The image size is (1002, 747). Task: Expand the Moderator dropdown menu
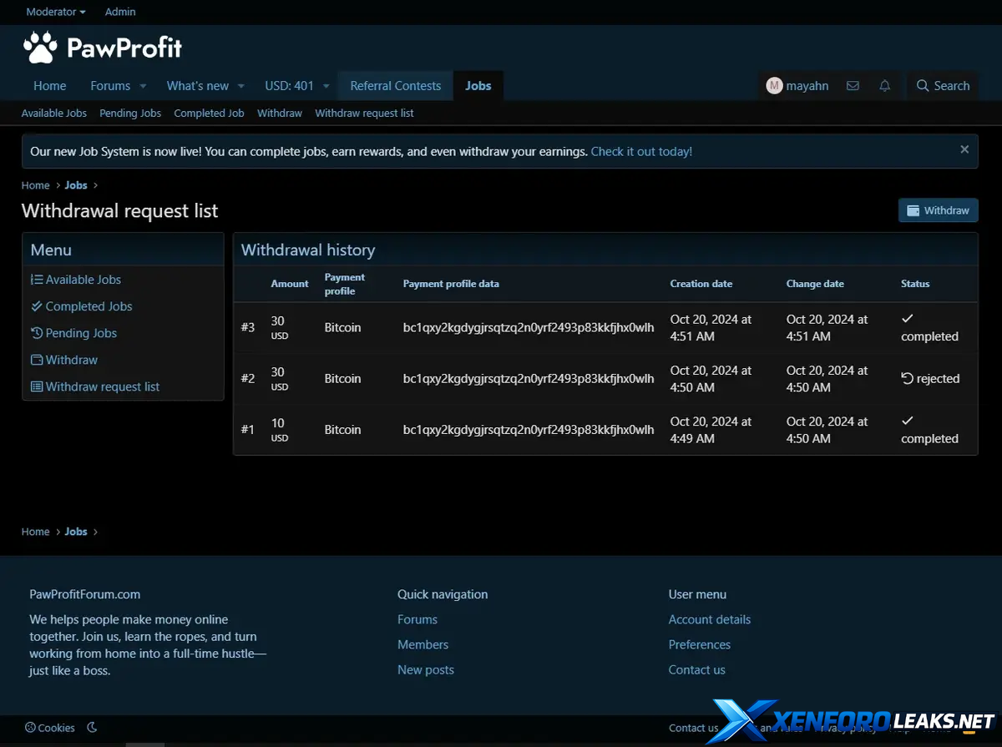pyautogui.click(x=56, y=12)
